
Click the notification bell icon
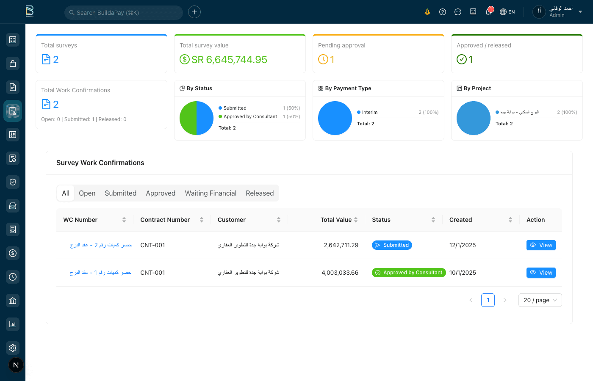point(488,12)
